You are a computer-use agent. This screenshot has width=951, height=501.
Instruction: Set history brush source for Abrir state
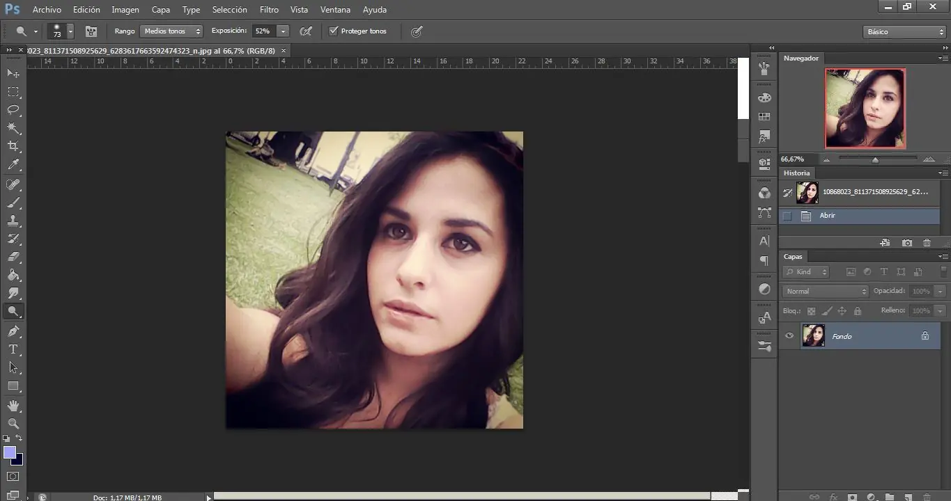click(x=787, y=216)
